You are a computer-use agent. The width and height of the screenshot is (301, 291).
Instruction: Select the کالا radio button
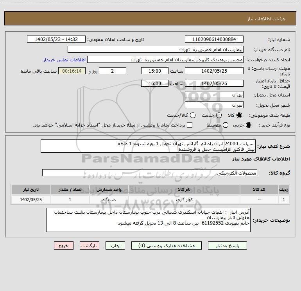[x=239, y=115]
